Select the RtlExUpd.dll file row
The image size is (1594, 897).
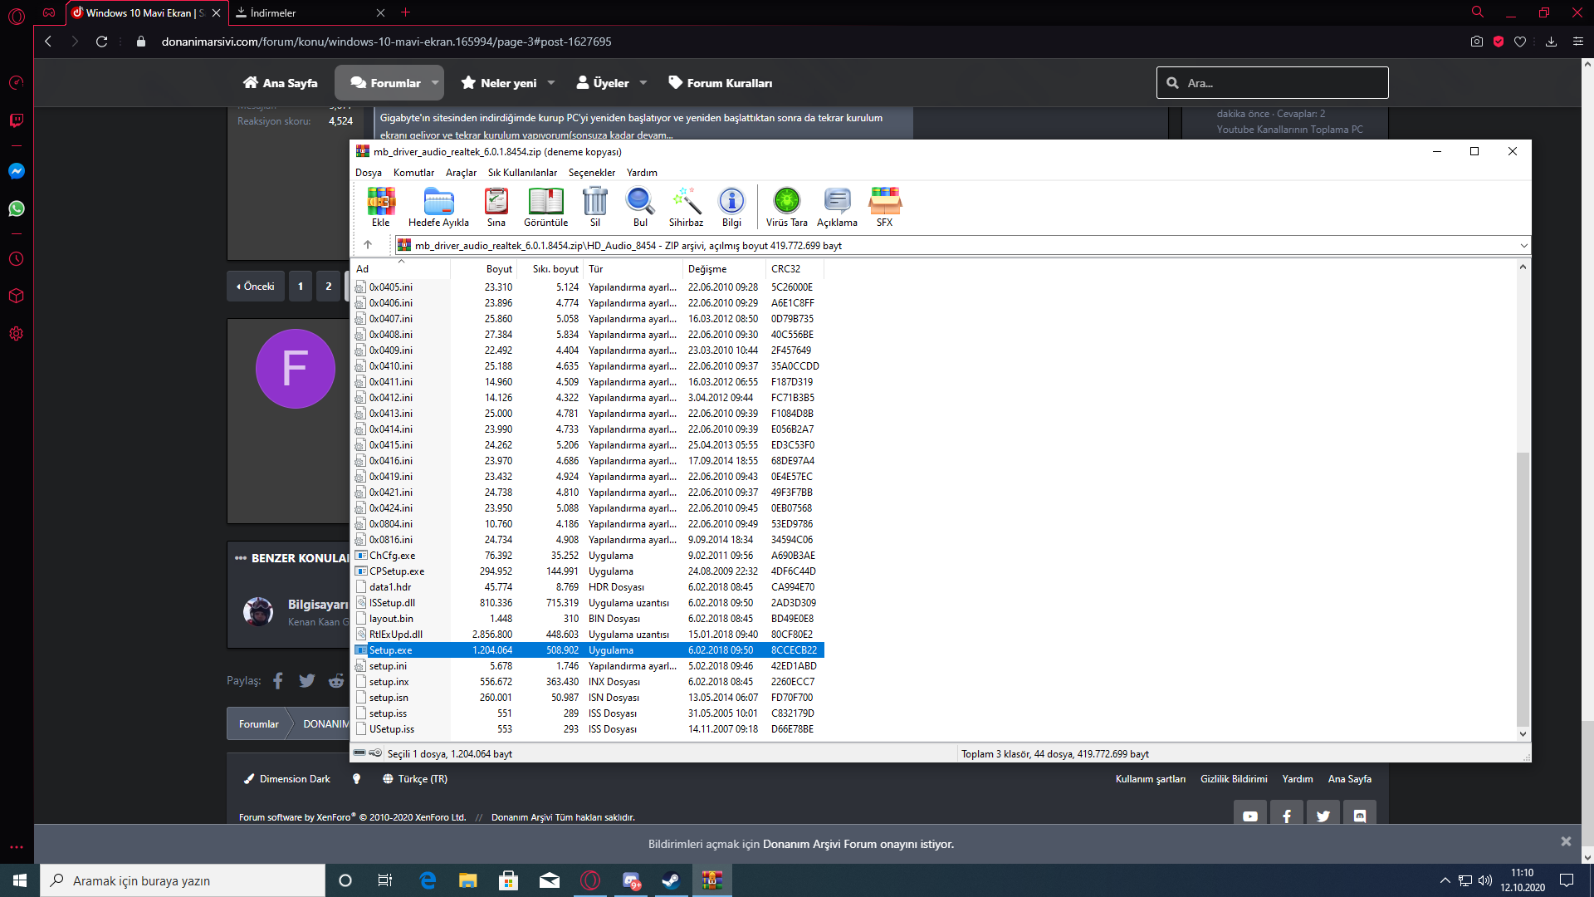pyautogui.click(x=589, y=635)
